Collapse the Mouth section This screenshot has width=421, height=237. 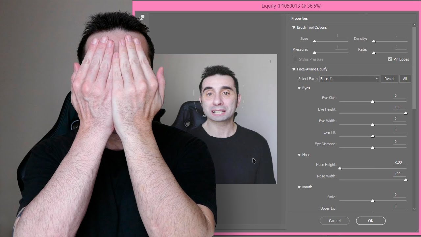299,187
